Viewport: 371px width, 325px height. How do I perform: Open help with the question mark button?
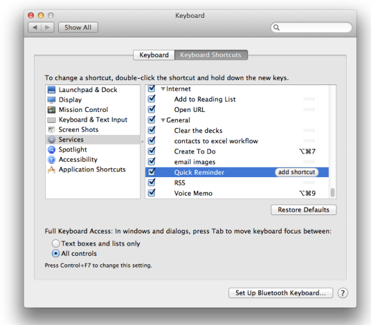pyautogui.click(x=342, y=293)
